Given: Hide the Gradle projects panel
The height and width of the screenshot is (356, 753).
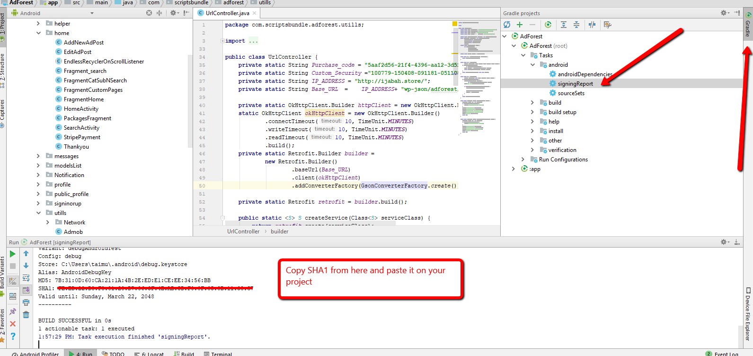Looking at the screenshot, I should 737,13.
